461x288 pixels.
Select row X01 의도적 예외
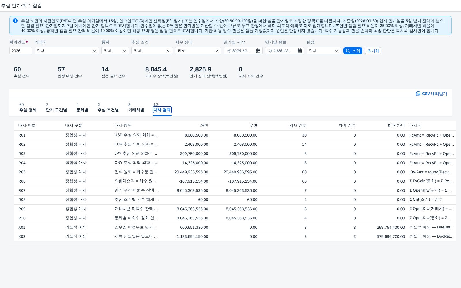coord(235,227)
